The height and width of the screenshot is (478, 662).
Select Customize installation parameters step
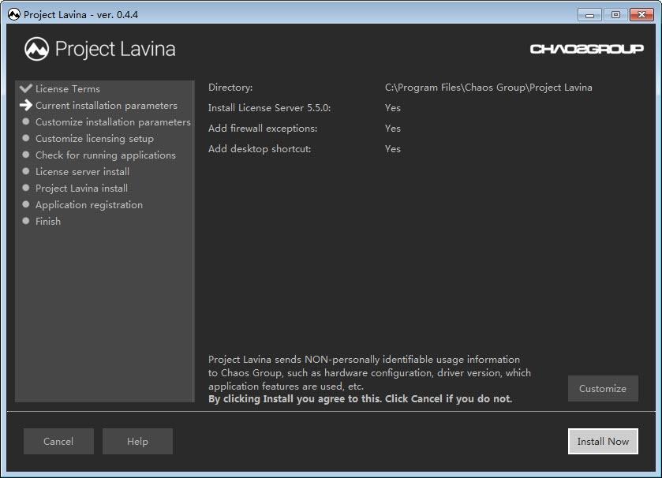(x=113, y=122)
